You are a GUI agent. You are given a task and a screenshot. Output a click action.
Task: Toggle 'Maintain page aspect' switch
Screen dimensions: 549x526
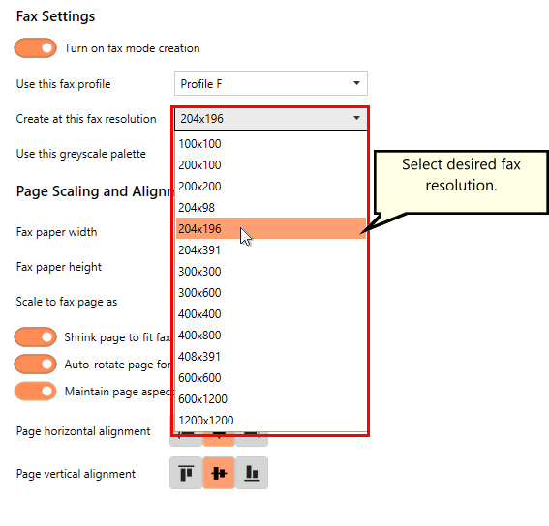pos(36,391)
